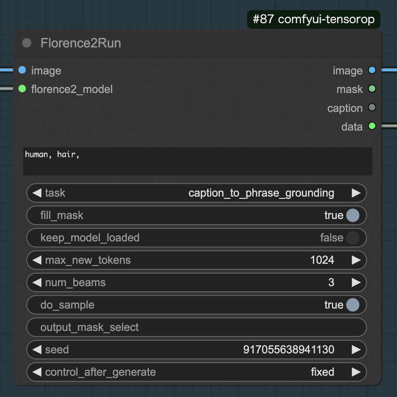Disable the do_sample toggle

352,305
